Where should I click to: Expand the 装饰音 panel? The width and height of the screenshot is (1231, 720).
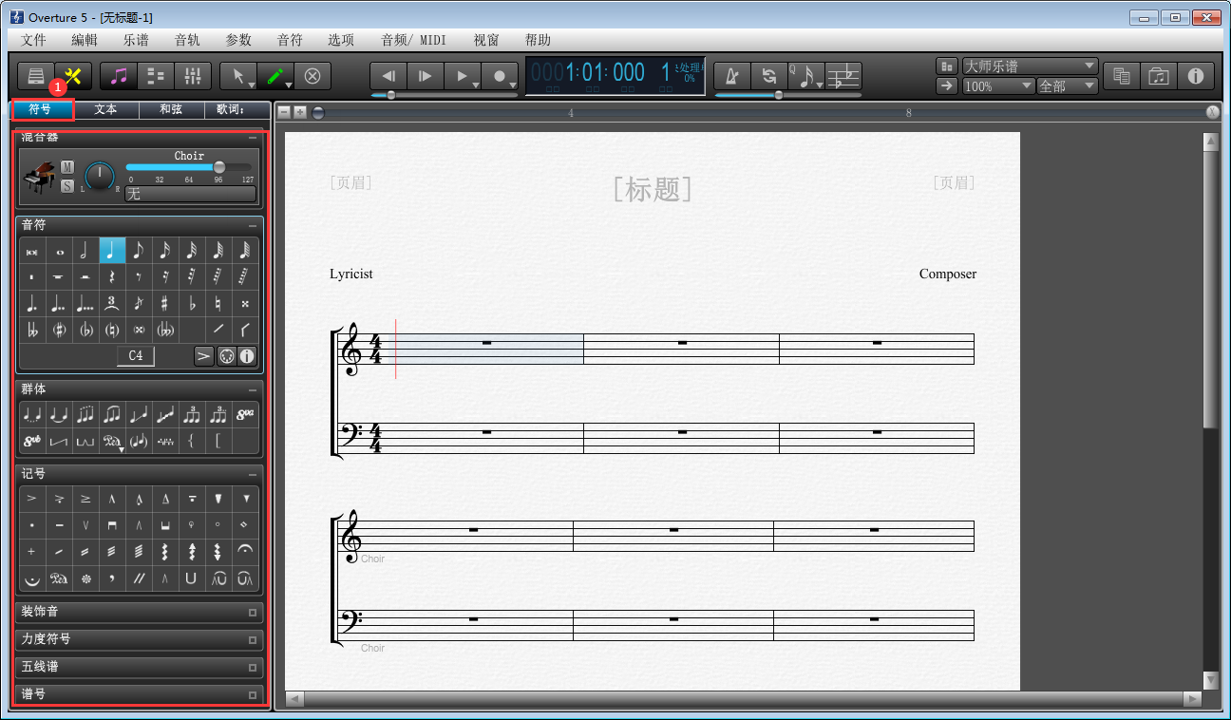click(x=139, y=612)
